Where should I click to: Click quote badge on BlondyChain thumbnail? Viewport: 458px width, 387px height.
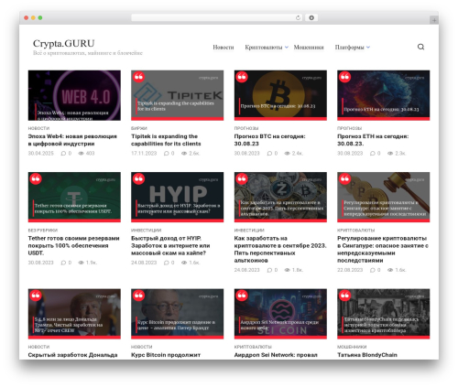pyautogui.click(x=344, y=296)
